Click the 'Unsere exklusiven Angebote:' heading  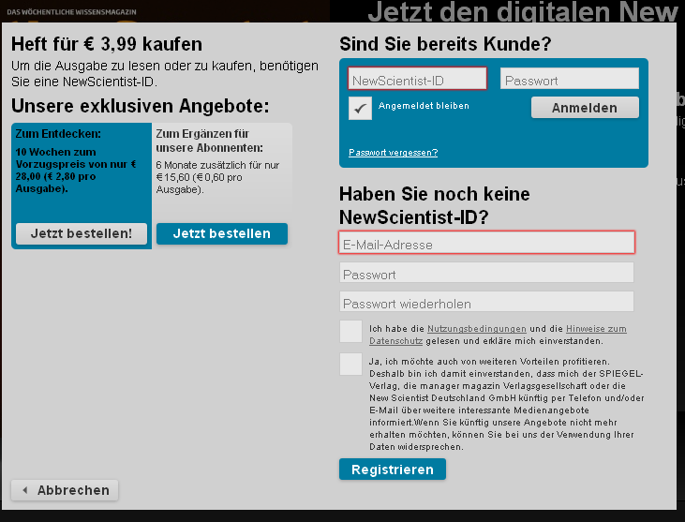141,106
